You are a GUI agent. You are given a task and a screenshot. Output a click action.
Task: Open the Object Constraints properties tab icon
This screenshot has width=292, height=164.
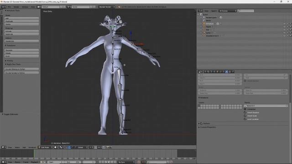[220, 72]
